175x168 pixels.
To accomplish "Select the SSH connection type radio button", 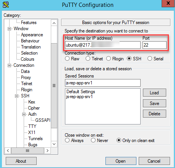I will pyautogui.click(x=129, y=59).
